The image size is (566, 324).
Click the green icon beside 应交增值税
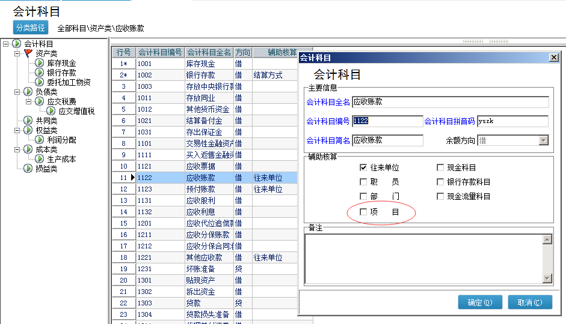(51, 111)
